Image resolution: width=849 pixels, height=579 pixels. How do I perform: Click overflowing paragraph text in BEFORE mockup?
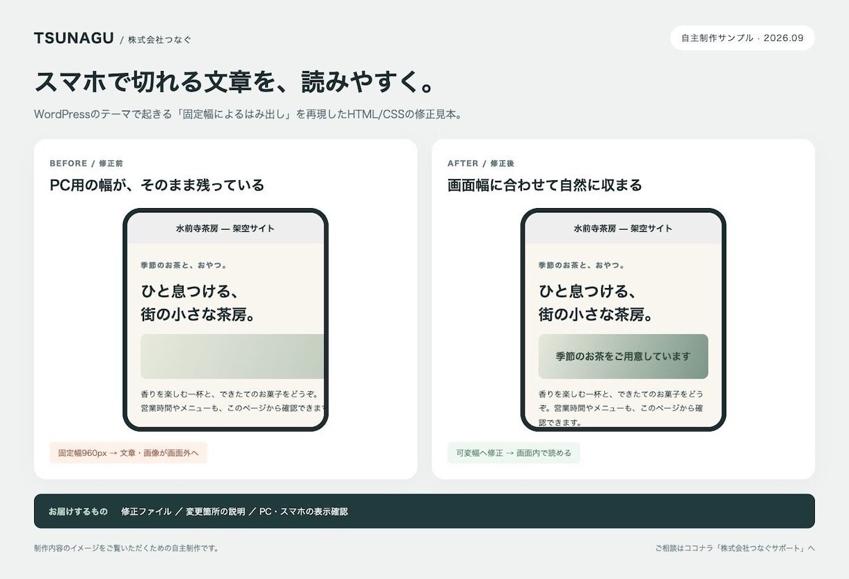(232, 402)
